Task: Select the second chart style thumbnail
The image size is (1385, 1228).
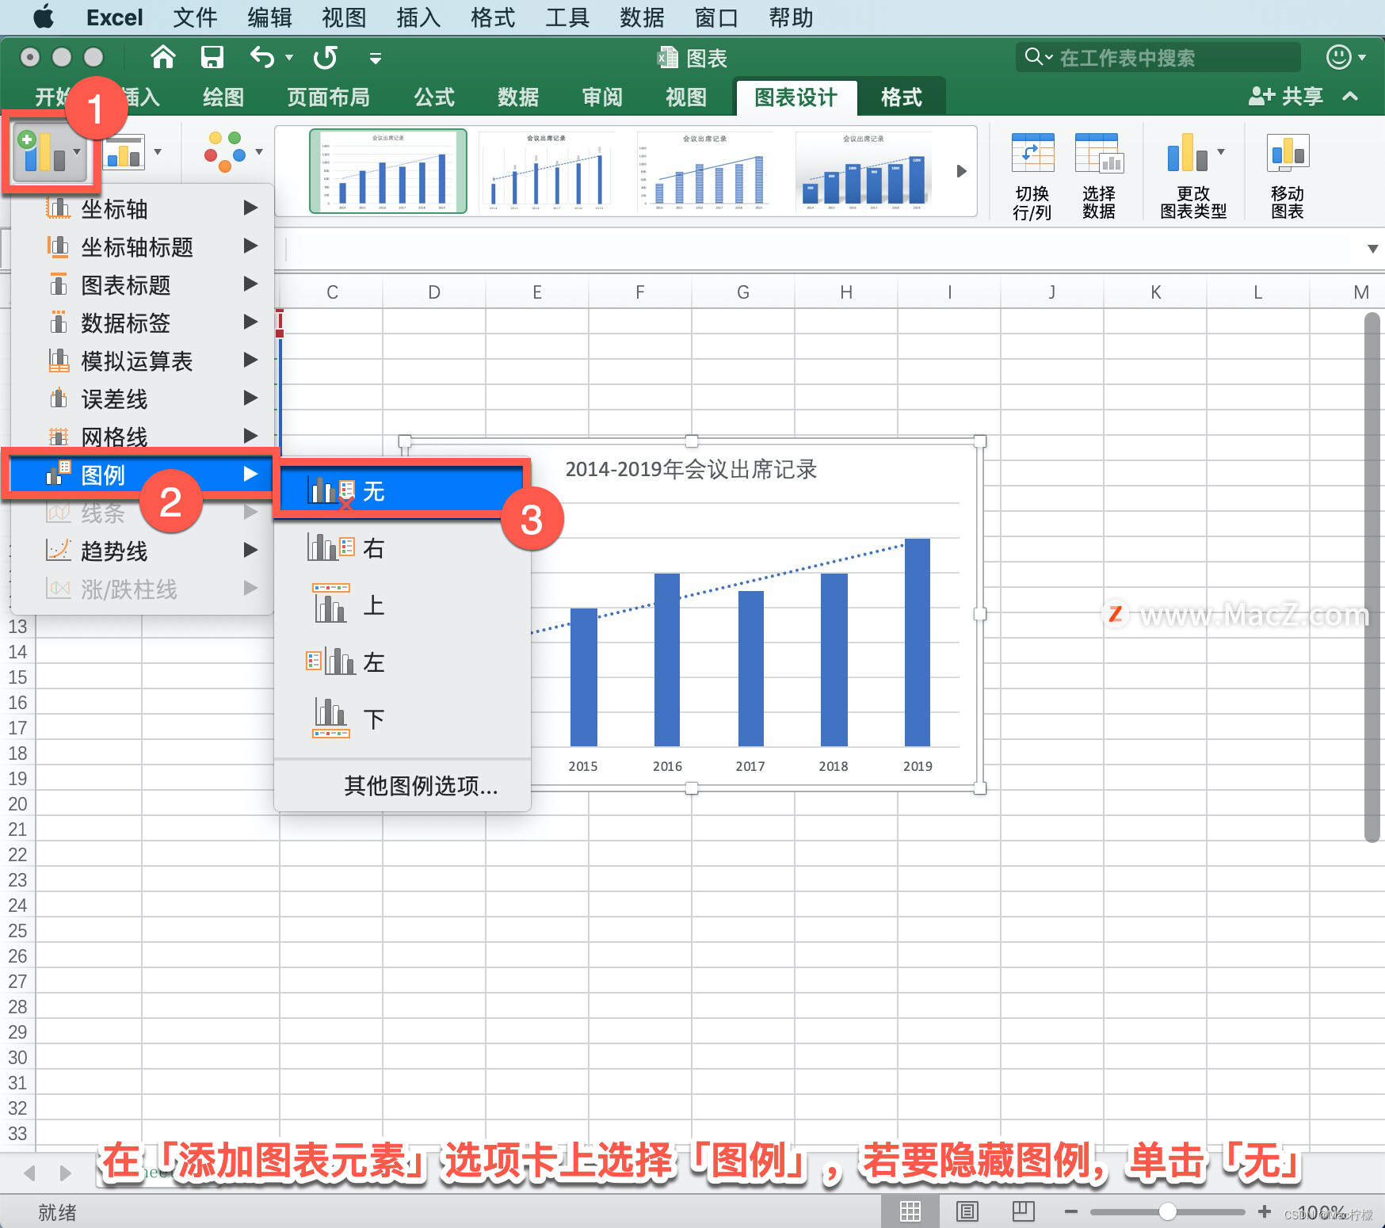Action: (x=547, y=171)
